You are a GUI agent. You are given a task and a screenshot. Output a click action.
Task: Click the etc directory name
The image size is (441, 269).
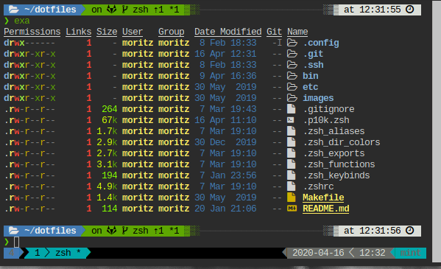[x=311, y=87]
